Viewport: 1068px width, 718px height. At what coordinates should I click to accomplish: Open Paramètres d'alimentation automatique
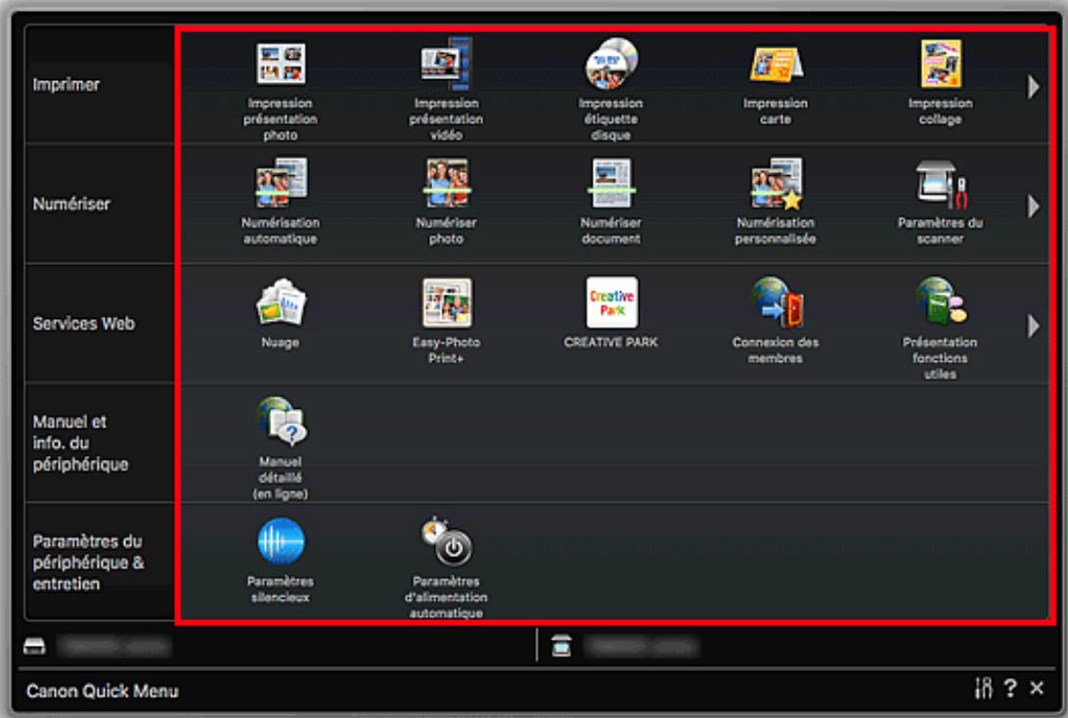pos(446,568)
